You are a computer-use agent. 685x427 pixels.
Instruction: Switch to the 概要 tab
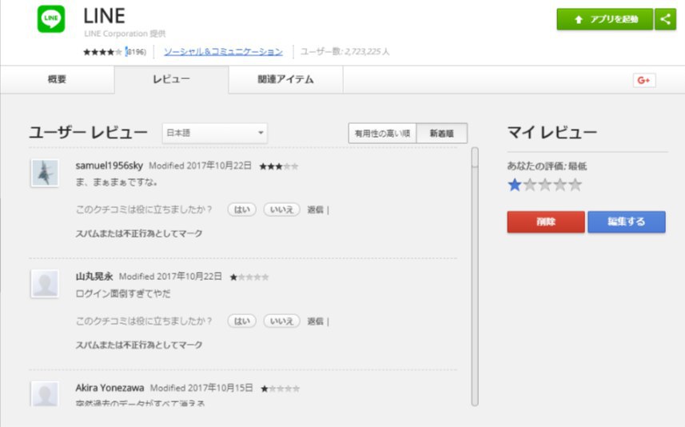(57, 80)
